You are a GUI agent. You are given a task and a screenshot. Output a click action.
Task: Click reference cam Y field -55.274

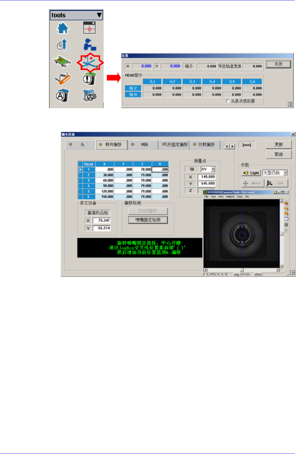coord(102,228)
